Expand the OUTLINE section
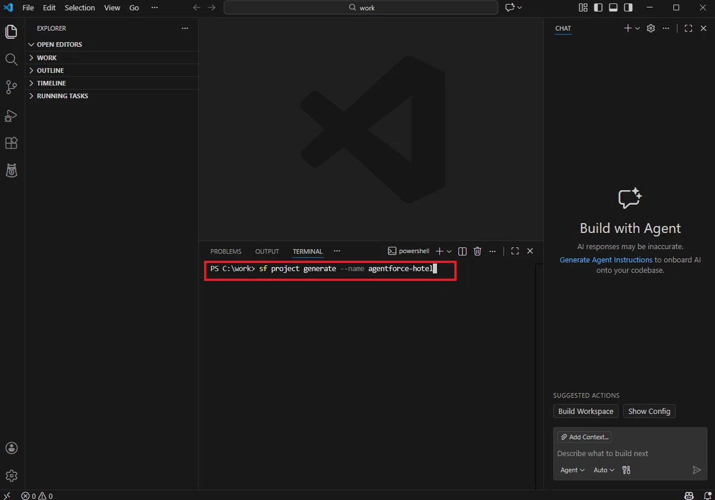 [x=112, y=70]
